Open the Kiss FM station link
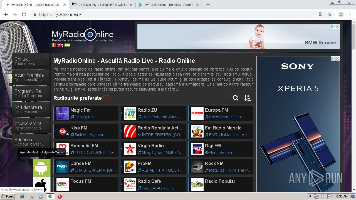 [79, 128]
